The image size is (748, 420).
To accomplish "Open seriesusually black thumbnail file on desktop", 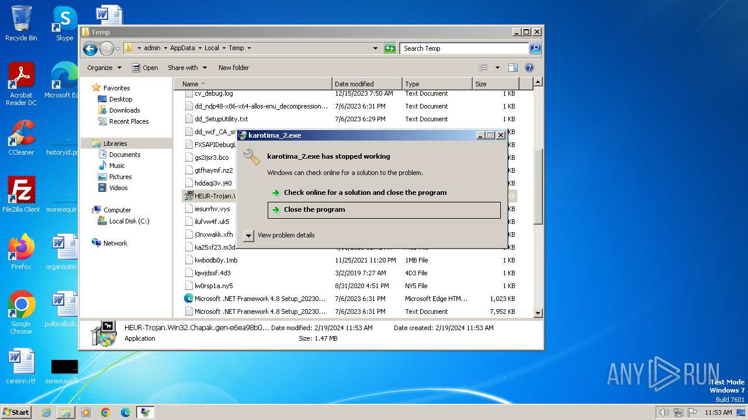I will 64,371.
